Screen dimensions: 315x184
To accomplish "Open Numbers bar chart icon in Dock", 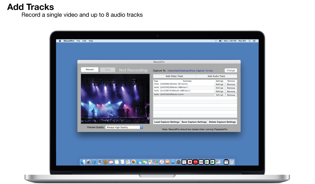I will pos(156,162).
